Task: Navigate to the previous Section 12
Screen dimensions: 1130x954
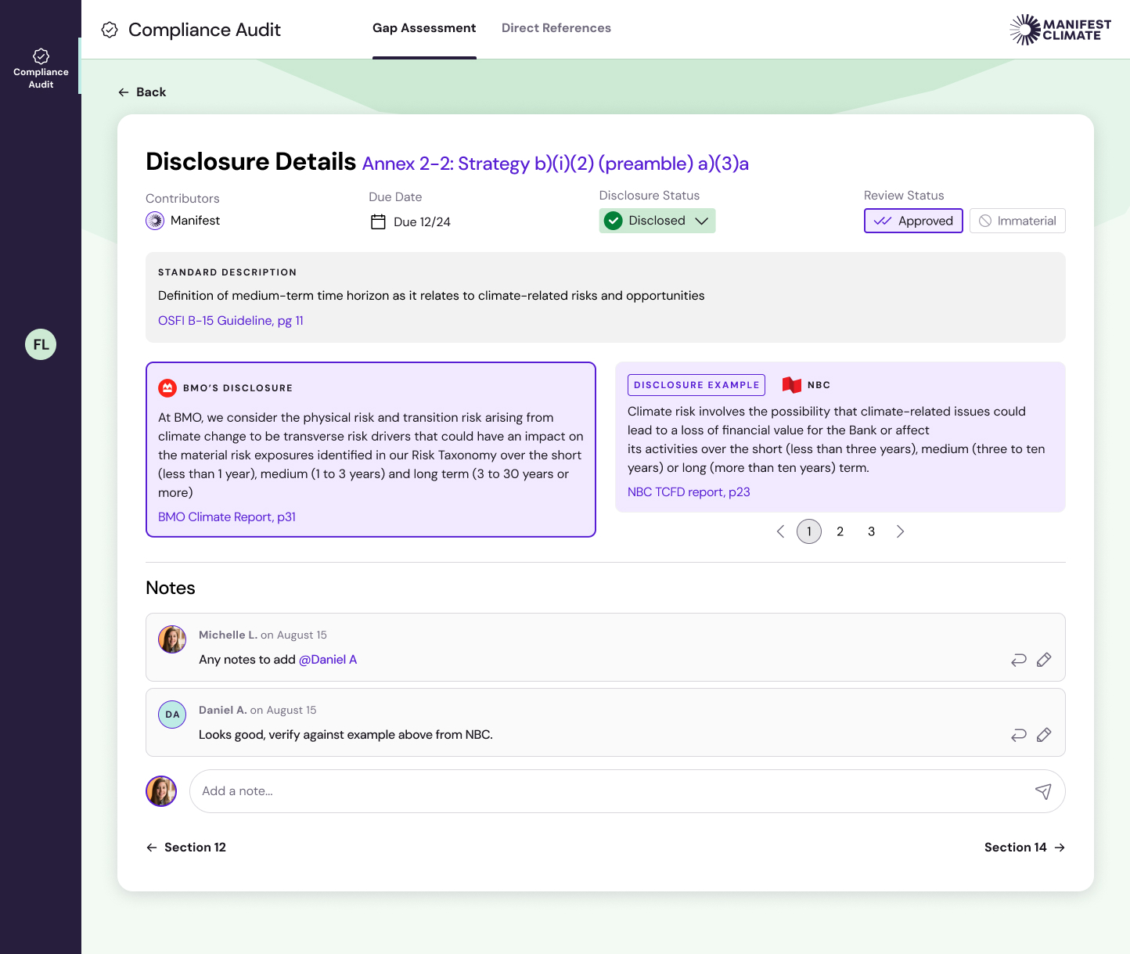Action: pos(186,848)
